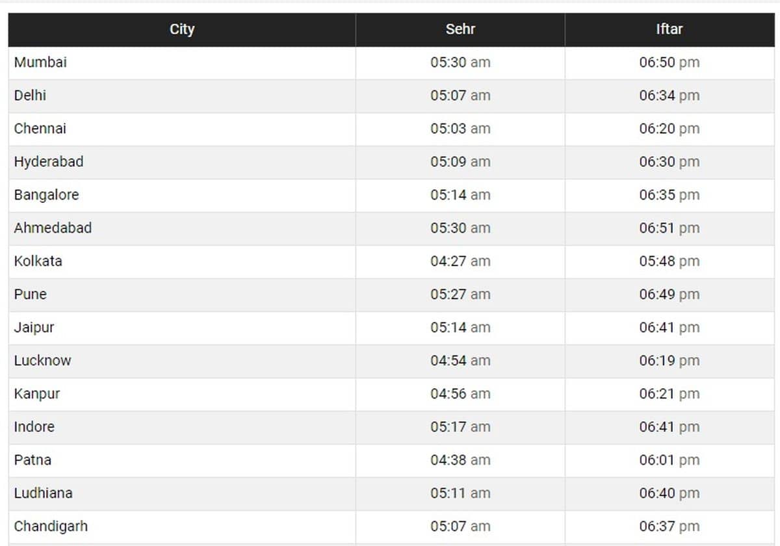Select Kolkata Sehr time 04:27 am
This screenshot has height=546, width=780.
tap(460, 261)
